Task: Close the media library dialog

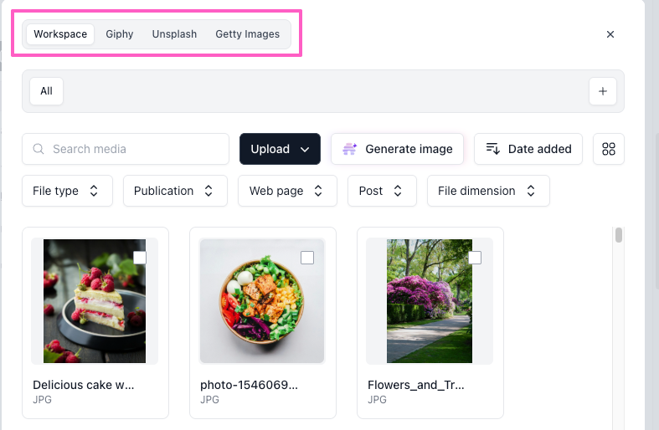Action: (610, 34)
